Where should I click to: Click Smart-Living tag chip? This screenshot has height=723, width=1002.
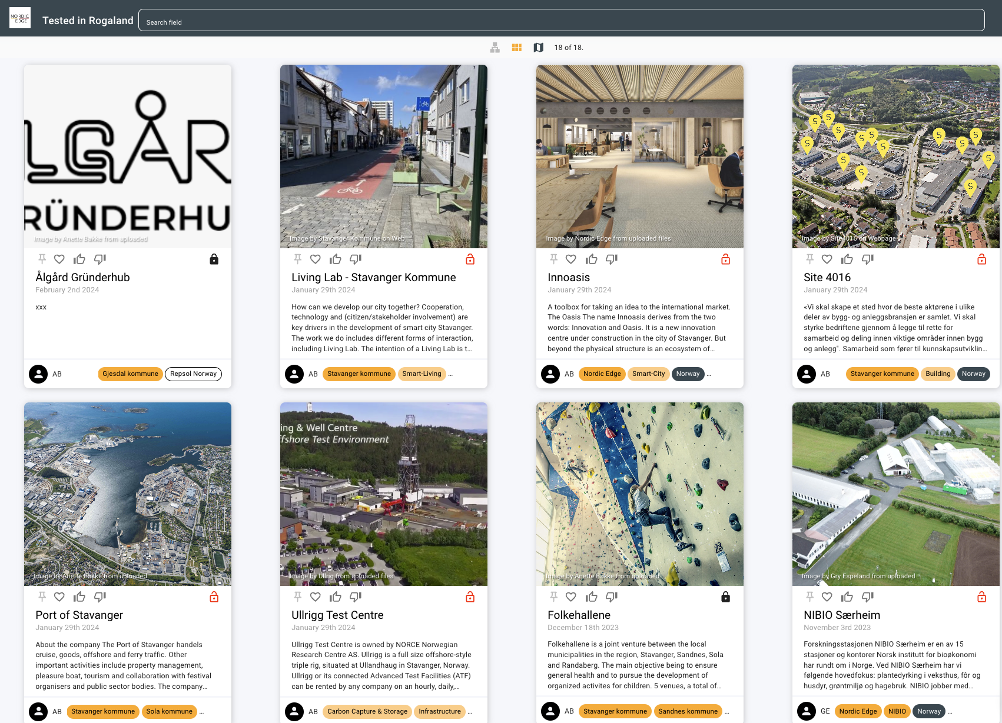[422, 374]
